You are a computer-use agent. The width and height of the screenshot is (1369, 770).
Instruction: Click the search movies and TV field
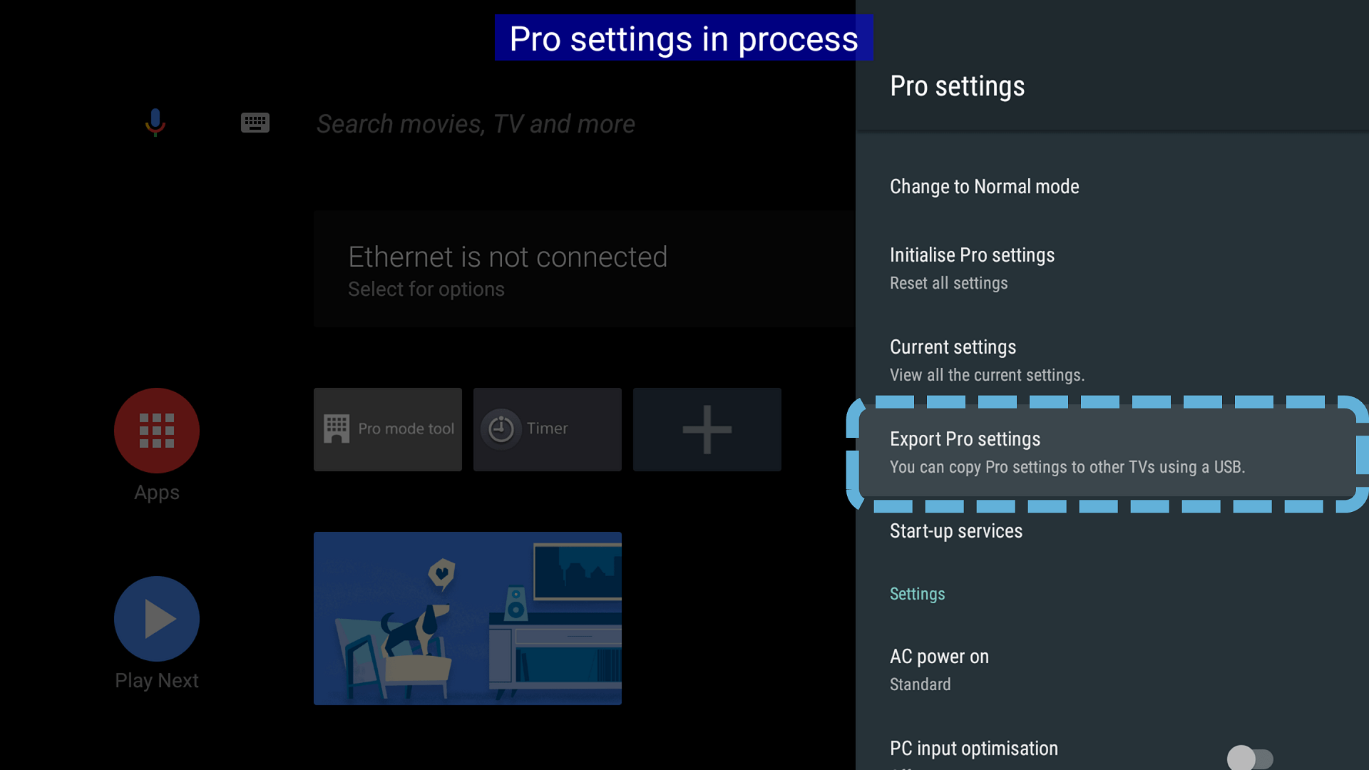pyautogui.click(x=476, y=124)
